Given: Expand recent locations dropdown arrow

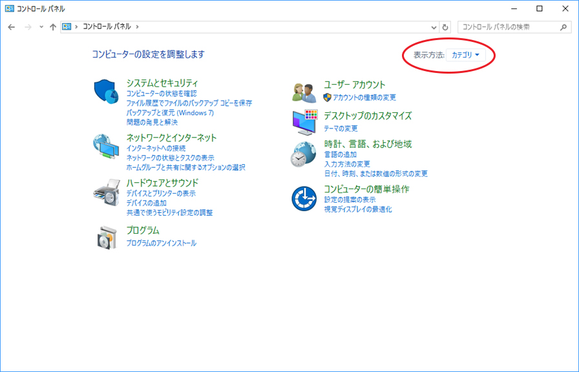Looking at the screenshot, I should [41, 27].
